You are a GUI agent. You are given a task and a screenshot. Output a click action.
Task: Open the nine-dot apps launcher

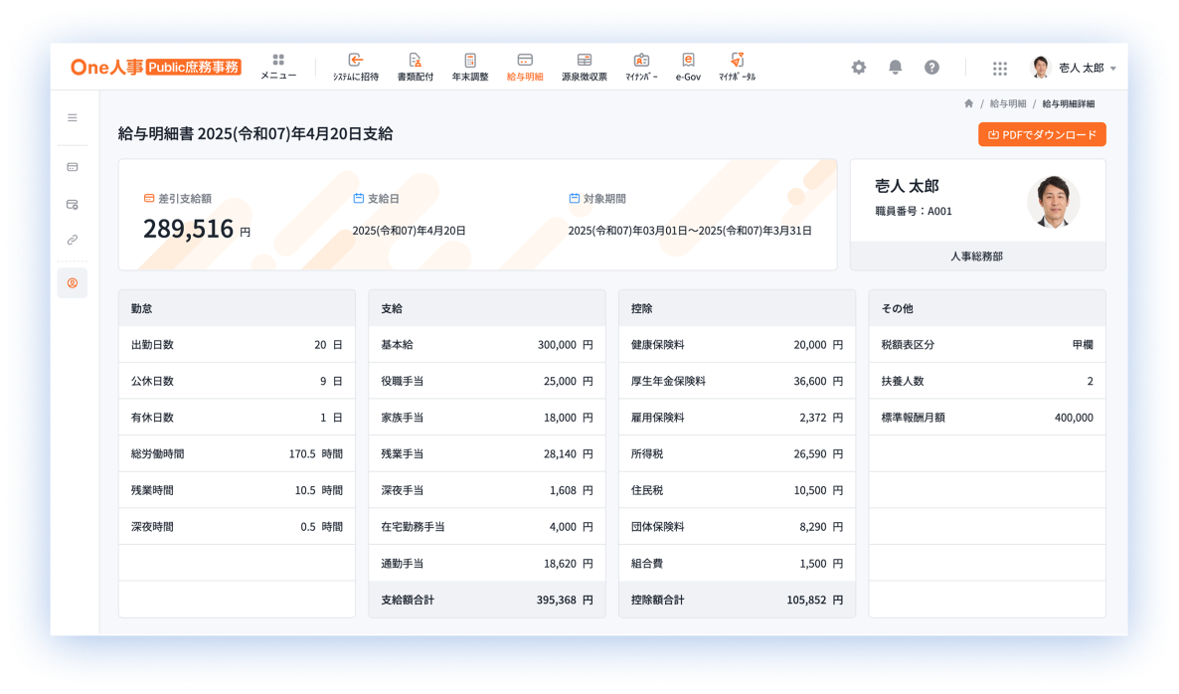point(999,68)
